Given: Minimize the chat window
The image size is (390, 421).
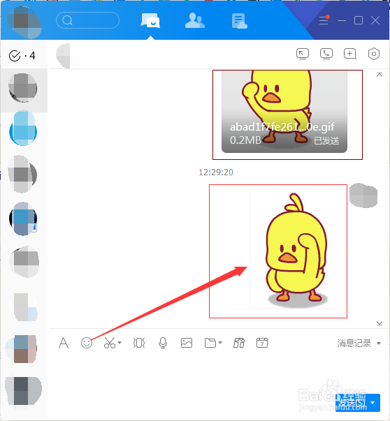Looking at the screenshot, I should click(x=342, y=20).
